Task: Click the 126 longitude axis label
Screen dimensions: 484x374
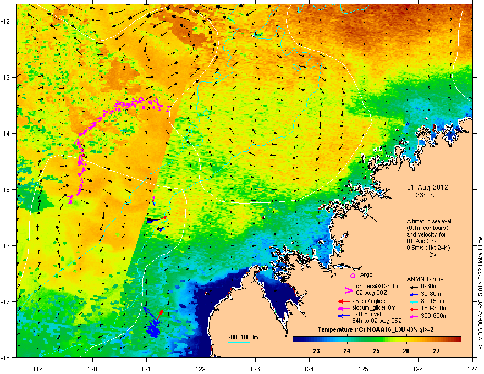Action: click(x=418, y=369)
